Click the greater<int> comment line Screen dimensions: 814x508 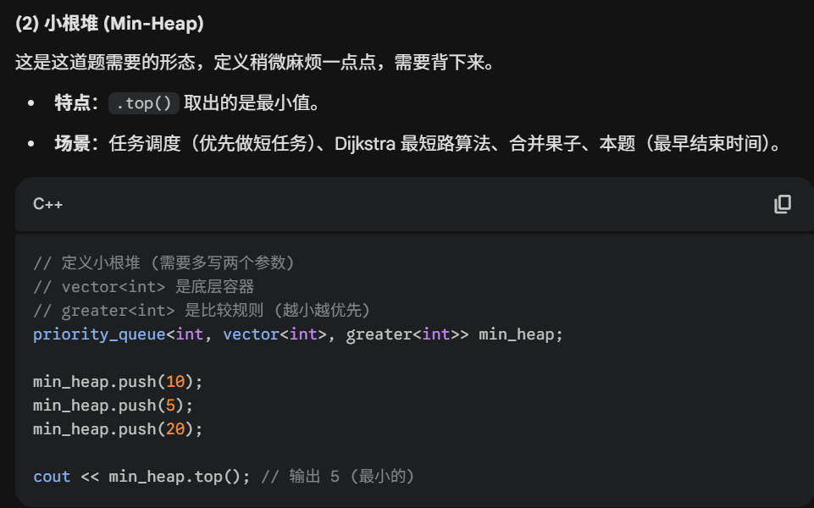pyautogui.click(x=202, y=310)
